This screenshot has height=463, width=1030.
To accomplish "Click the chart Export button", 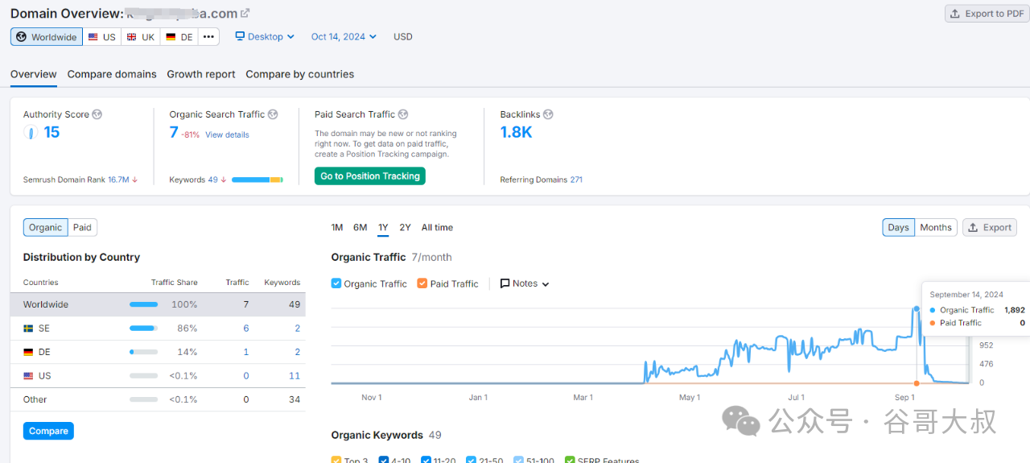I will [x=990, y=227].
